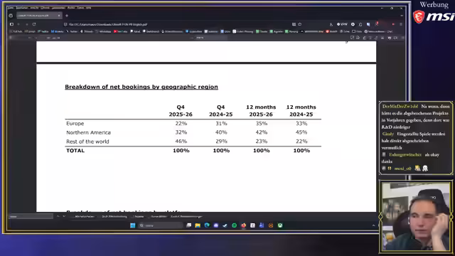Bookmark this PDF with the star icon
Screen dimensions: 455x256
300,24
